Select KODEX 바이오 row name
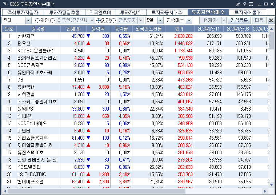The height and width of the screenshot is (195, 276). [32, 123]
